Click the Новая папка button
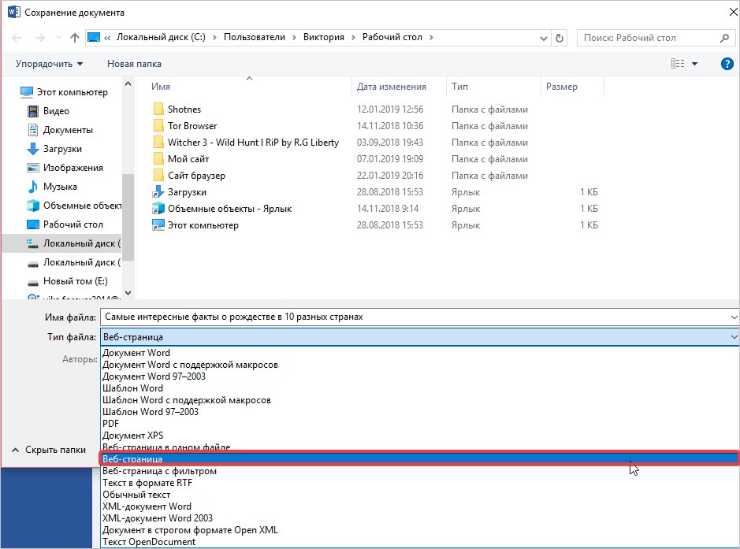 pos(134,64)
